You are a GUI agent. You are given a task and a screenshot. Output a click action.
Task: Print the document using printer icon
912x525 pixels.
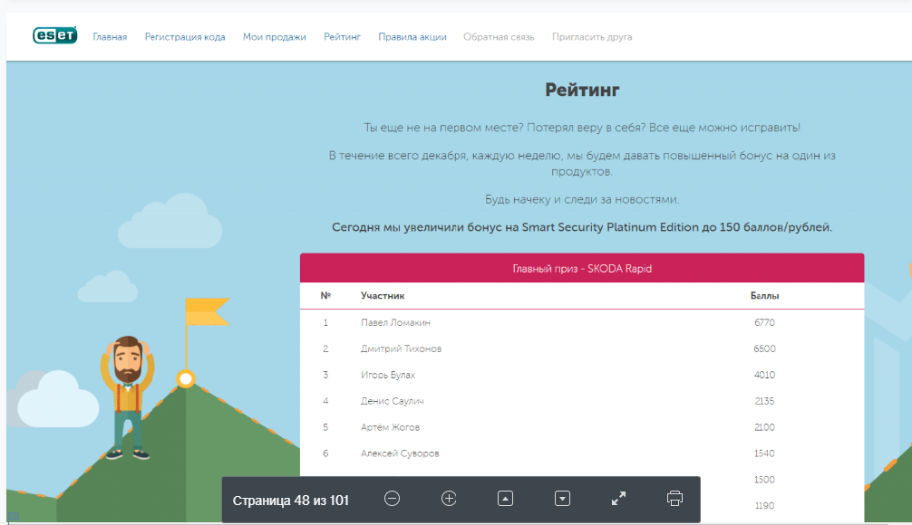pyautogui.click(x=674, y=499)
